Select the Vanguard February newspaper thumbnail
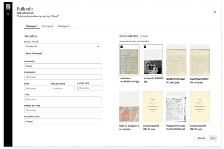The image size is (224, 149). 176,107
